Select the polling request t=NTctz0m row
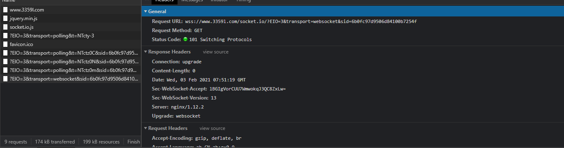The height and width of the screenshot is (148, 564). [71, 70]
